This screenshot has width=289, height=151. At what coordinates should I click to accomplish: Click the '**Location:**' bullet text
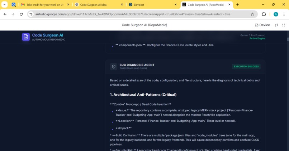(175, 121)
